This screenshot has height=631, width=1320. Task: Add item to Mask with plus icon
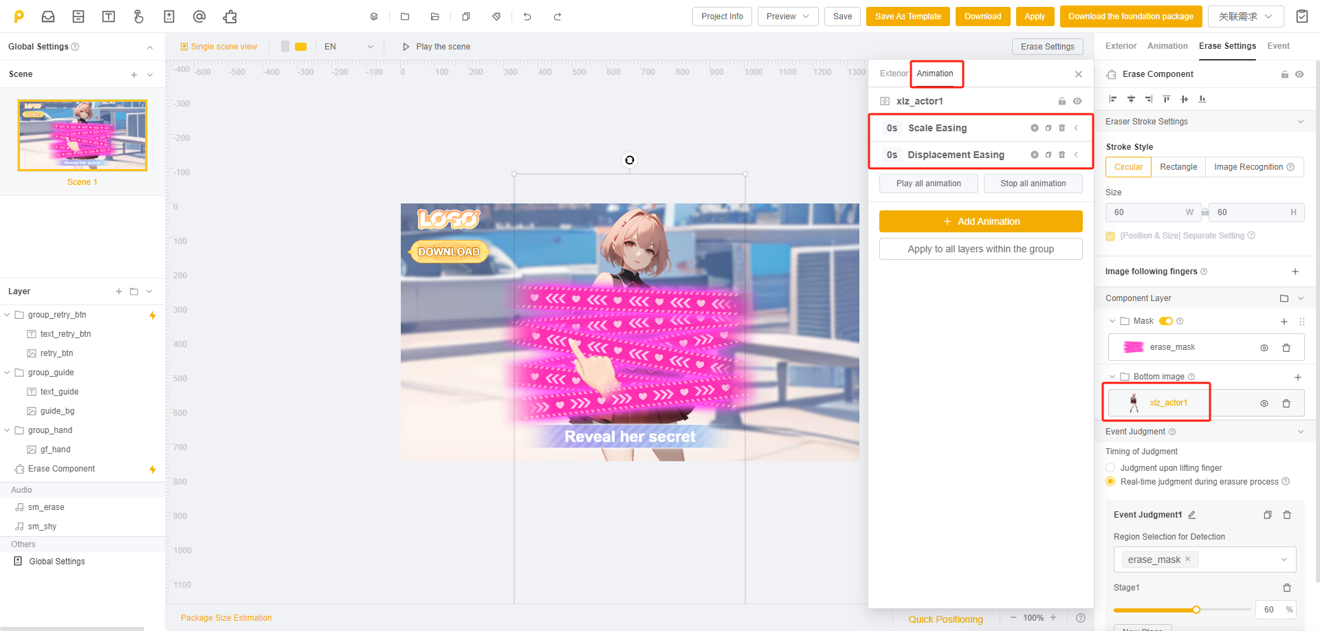pyautogui.click(x=1284, y=322)
